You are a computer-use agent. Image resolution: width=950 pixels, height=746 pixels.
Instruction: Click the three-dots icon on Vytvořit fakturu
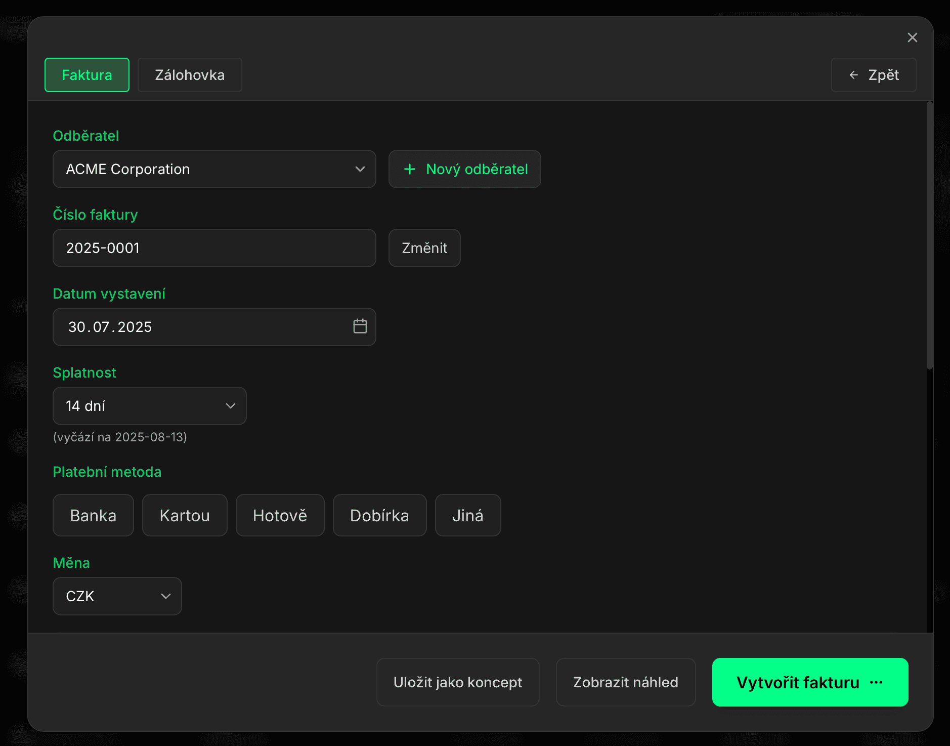[x=877, y=682]
